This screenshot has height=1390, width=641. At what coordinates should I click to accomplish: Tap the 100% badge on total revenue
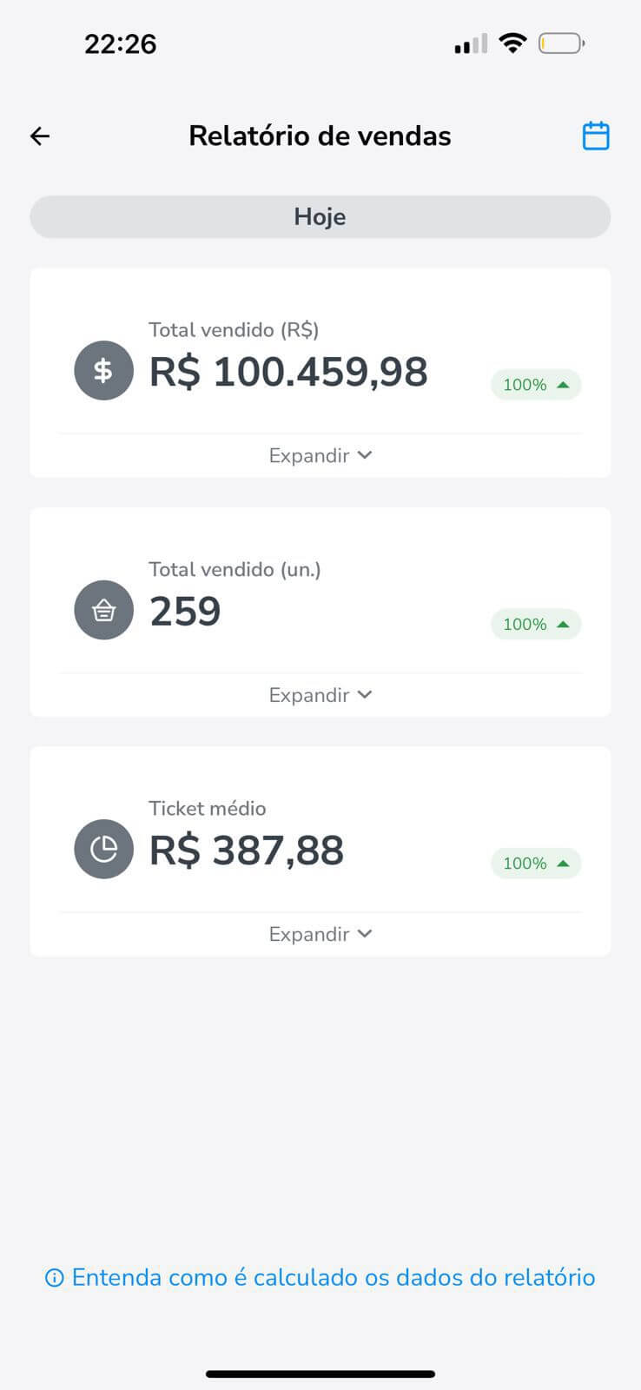(536, 385)
